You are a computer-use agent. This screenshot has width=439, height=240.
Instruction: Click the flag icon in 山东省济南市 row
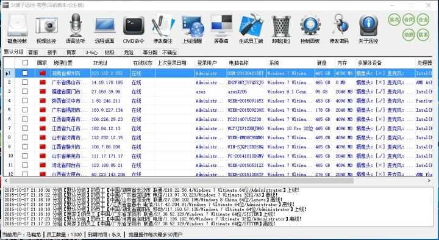pyautogui.click(x=43, y=137)
